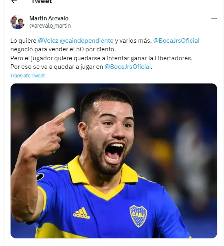Open the Martin Arevalo display name
This screenshot has width=224, height=246.
click(49, 18)
